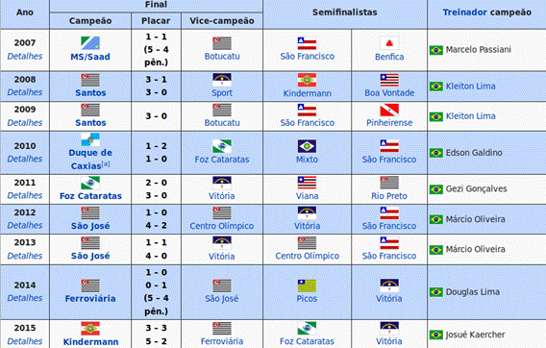The width and height of the screenshot is (546, 348).
Task: Open Detalhes link for 2007
Action: (x=25, y=56)
